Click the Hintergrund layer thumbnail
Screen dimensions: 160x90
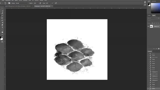click(x=151, y=26)
